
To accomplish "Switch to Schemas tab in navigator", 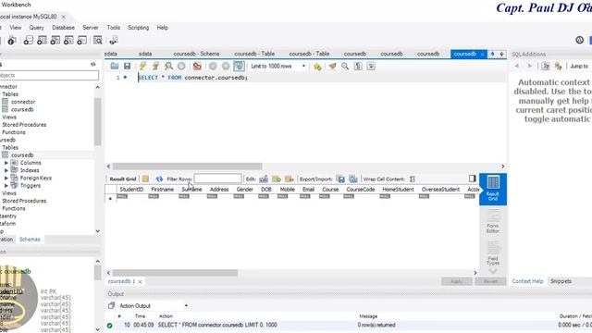I will tap(30, 240).
